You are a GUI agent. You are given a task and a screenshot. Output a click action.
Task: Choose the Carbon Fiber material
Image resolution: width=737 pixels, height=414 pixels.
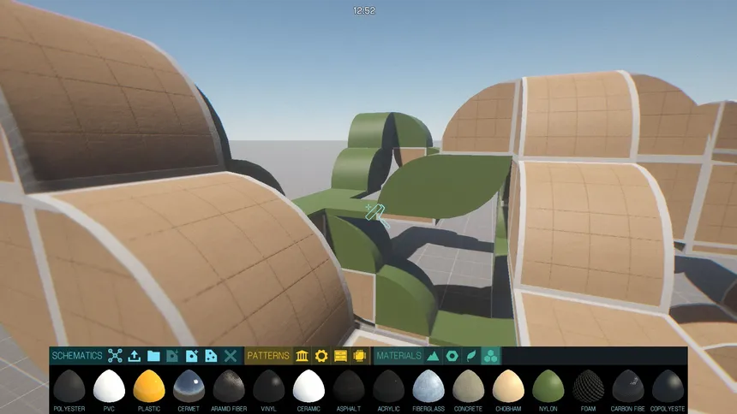click(x=628, y=386)
